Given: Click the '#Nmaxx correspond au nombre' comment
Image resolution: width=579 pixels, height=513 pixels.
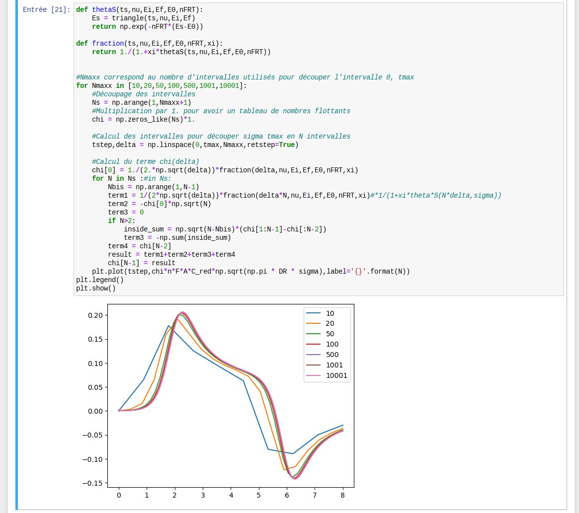Looking at the screenshot, I should point(245,77).
